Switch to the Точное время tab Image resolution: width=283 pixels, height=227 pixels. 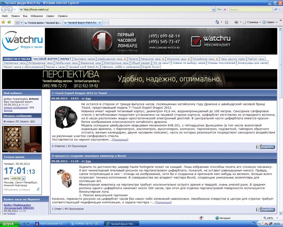point(43,22)
